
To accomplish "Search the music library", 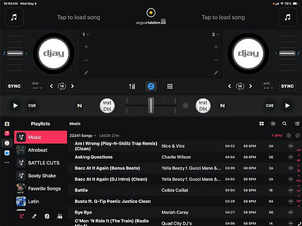I will tap(284, 124).
